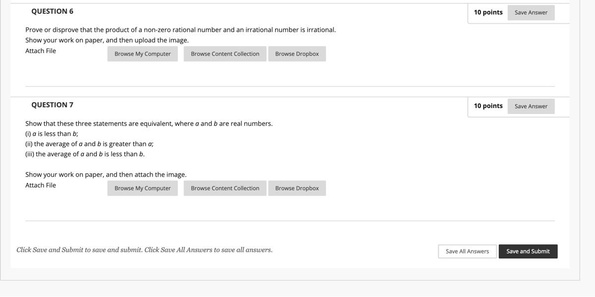The width and height of the screenshot is (595, 297).
Task: Click Save Answer for Question 6
Action: click(531, 12)
